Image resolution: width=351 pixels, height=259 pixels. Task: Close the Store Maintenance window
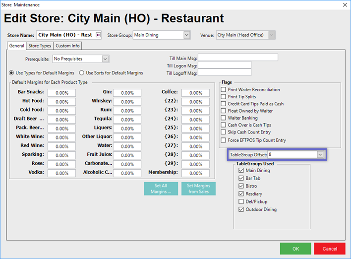coord(345,4)
